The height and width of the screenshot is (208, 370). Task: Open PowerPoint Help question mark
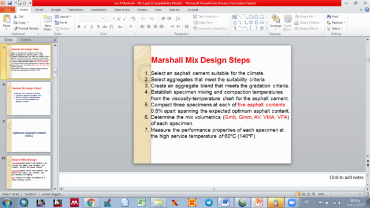367,10
